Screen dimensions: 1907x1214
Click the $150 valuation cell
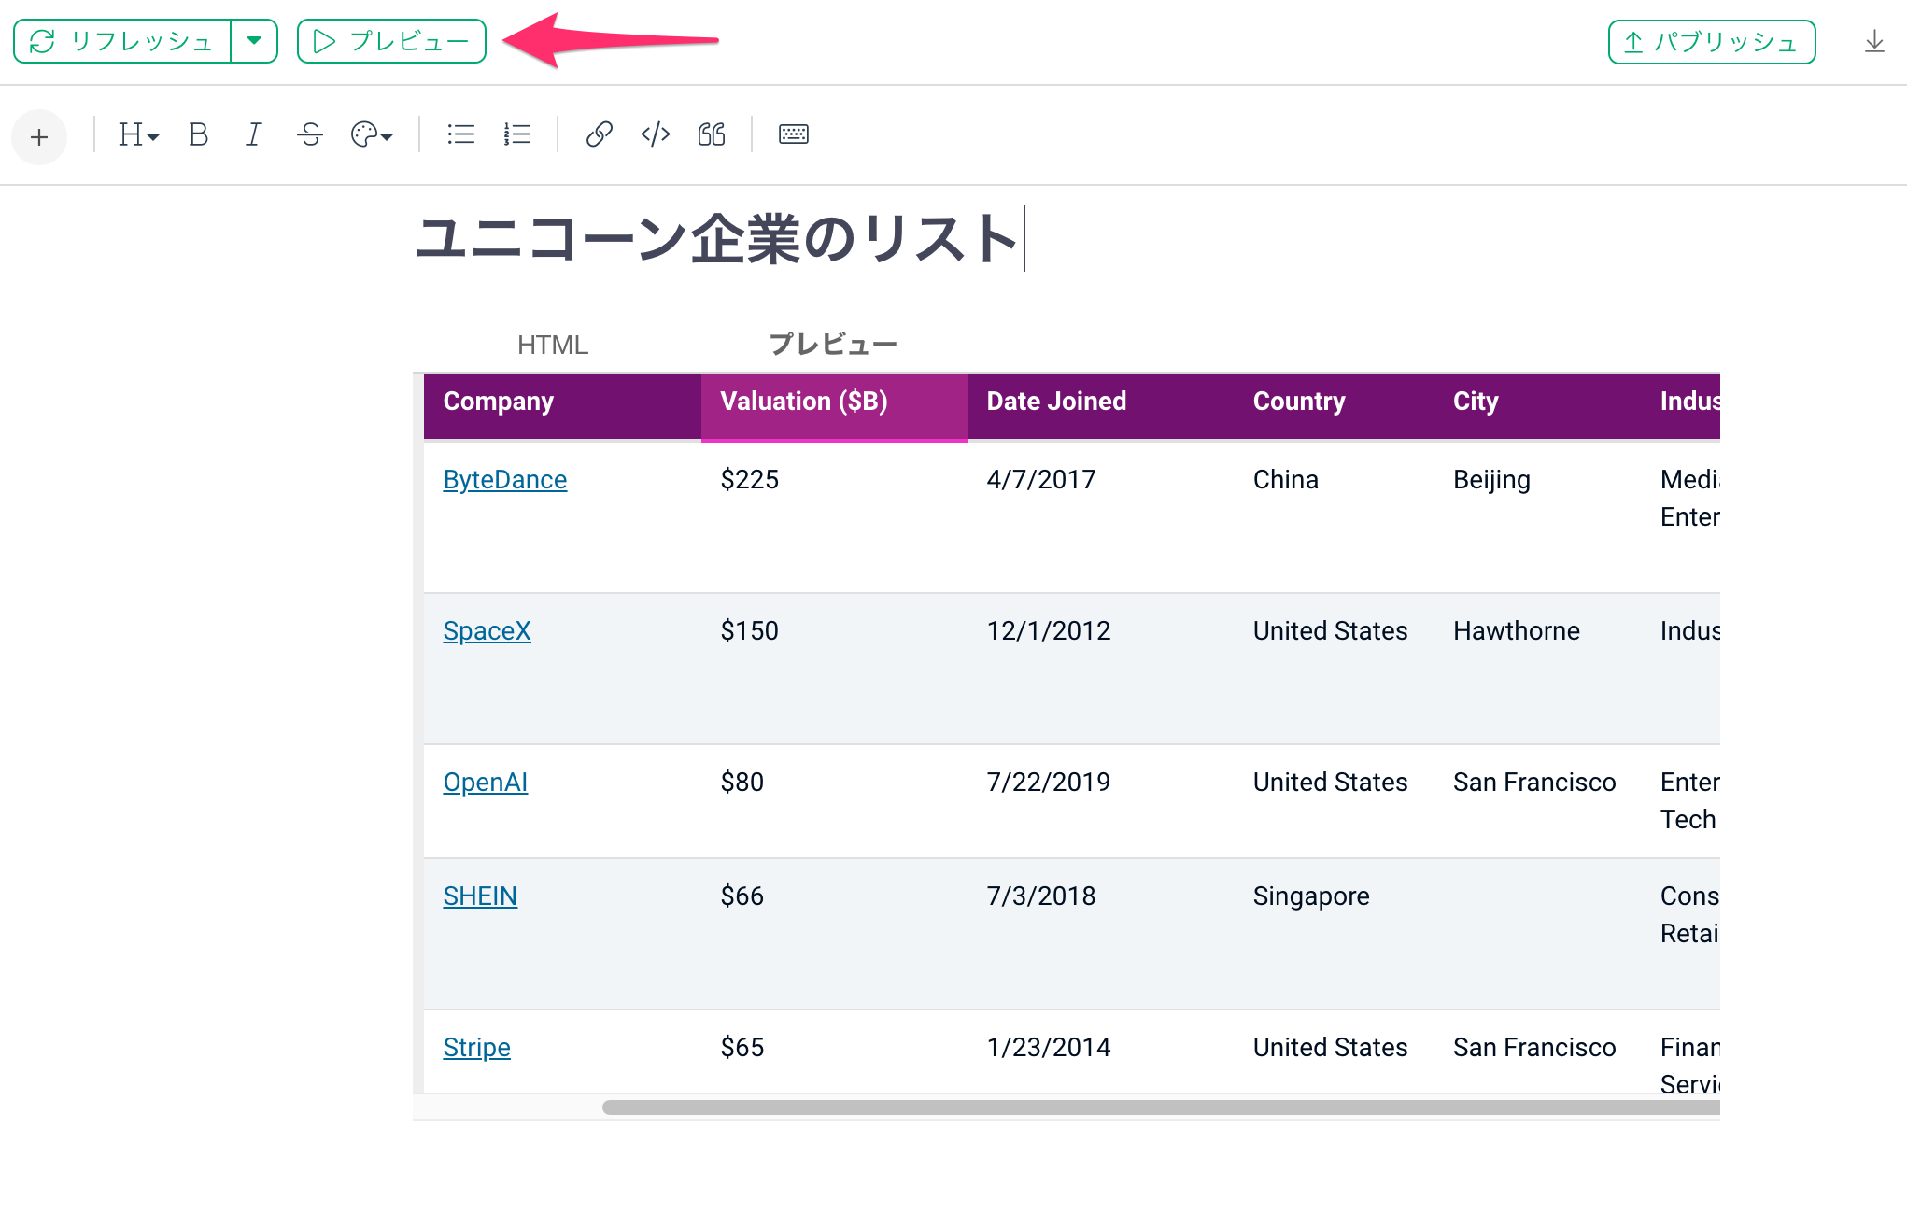pos(750,631)
